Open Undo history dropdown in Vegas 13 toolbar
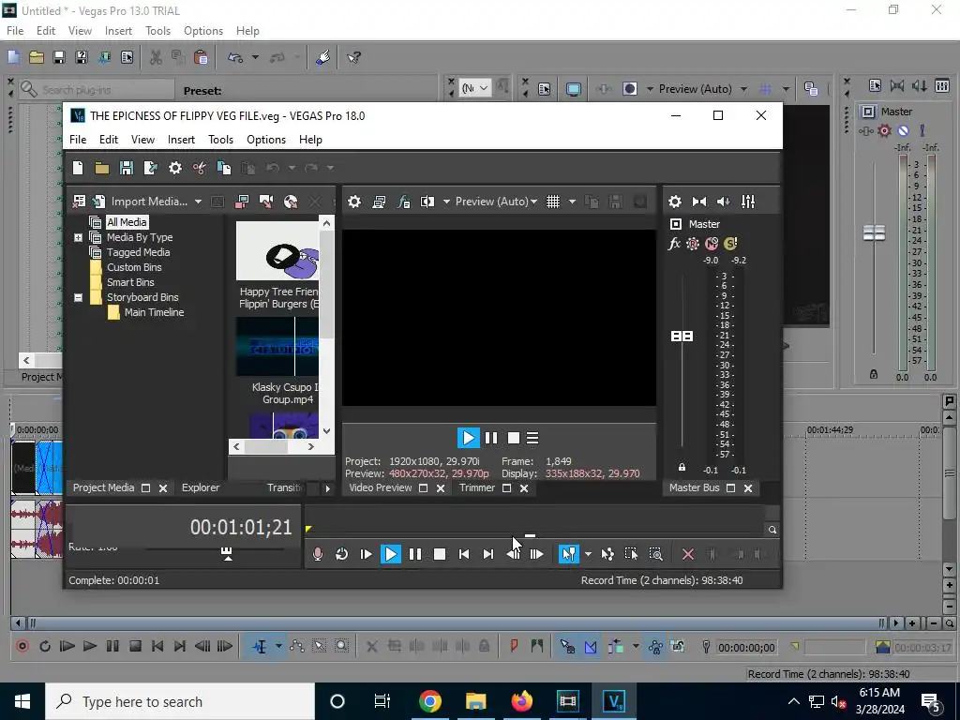The image size is (960, 720). coord(255,57)
